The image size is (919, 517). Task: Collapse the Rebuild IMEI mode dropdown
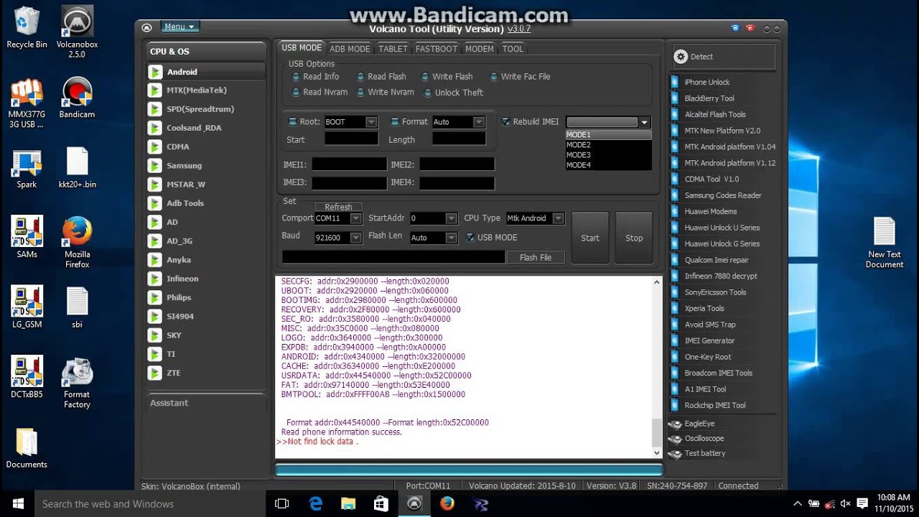point(645,123)
